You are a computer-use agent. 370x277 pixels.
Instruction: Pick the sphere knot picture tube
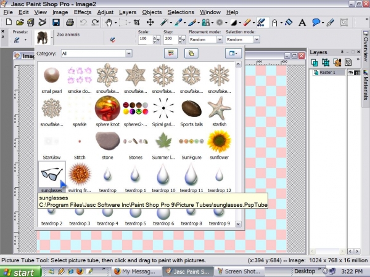tap(107, 111)
